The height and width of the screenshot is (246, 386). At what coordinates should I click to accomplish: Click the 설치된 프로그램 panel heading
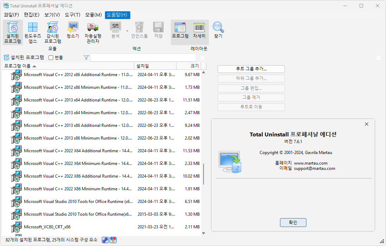tap(27, 57)
